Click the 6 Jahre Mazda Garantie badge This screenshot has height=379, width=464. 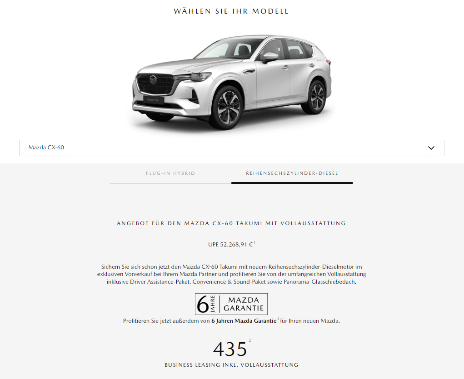pos(231,304)
